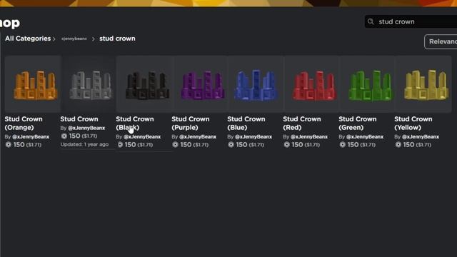Open the black Stud Crown thumbnail
This screenshot has height=257, width=457.
[x=145, y=84]
